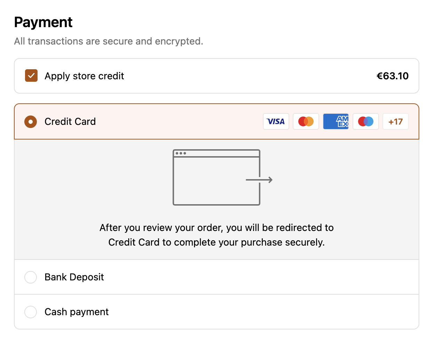
Task: Click the secure and encrypted transactions subtitle
Action: click(x=108, y=41)
